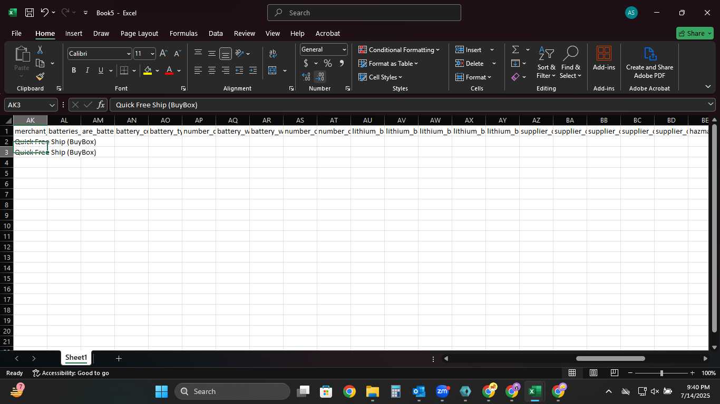Switch to the Formulas tab
720x404 pixels.
(183, 33)
